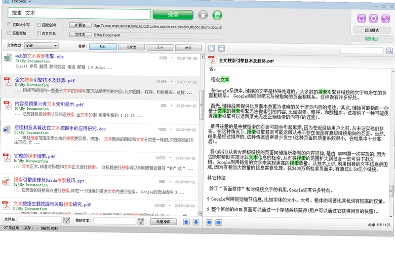This screenshot has height=267, width=395.
Task: Open result web的文本搜索引擎.xls
Action: click(39, 56)
